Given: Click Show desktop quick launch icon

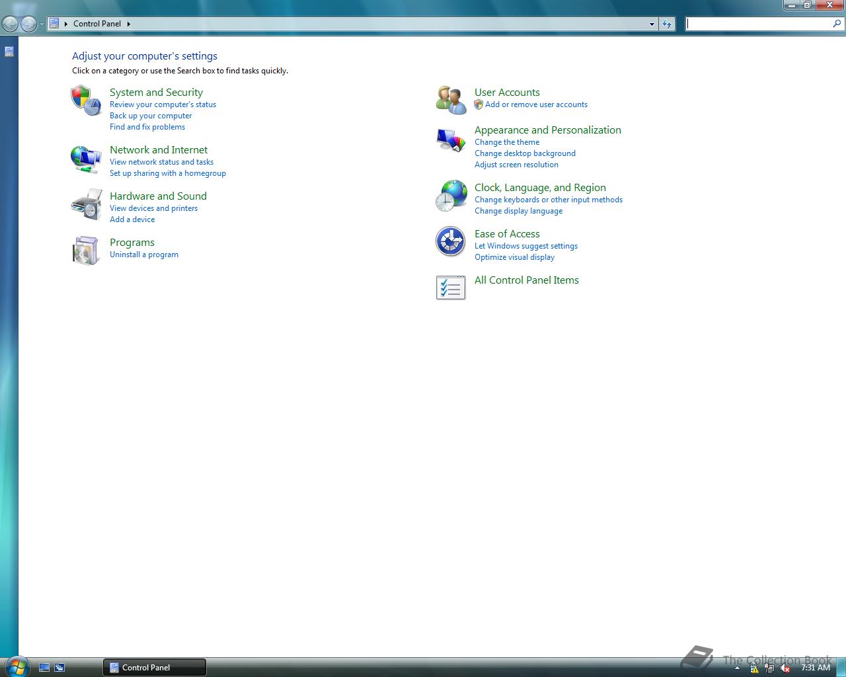Looking at the screenshot, I should 44,668.
